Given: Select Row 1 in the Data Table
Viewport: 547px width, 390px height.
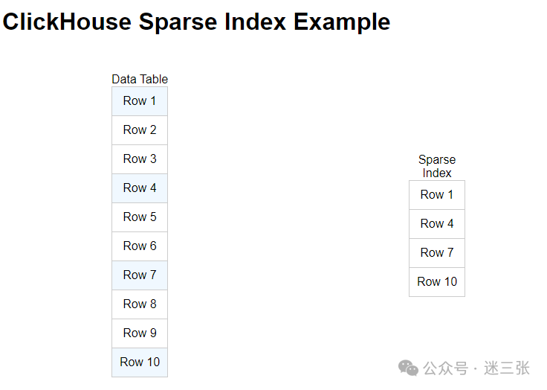Looking at the screenshot, I should point(140,101).
